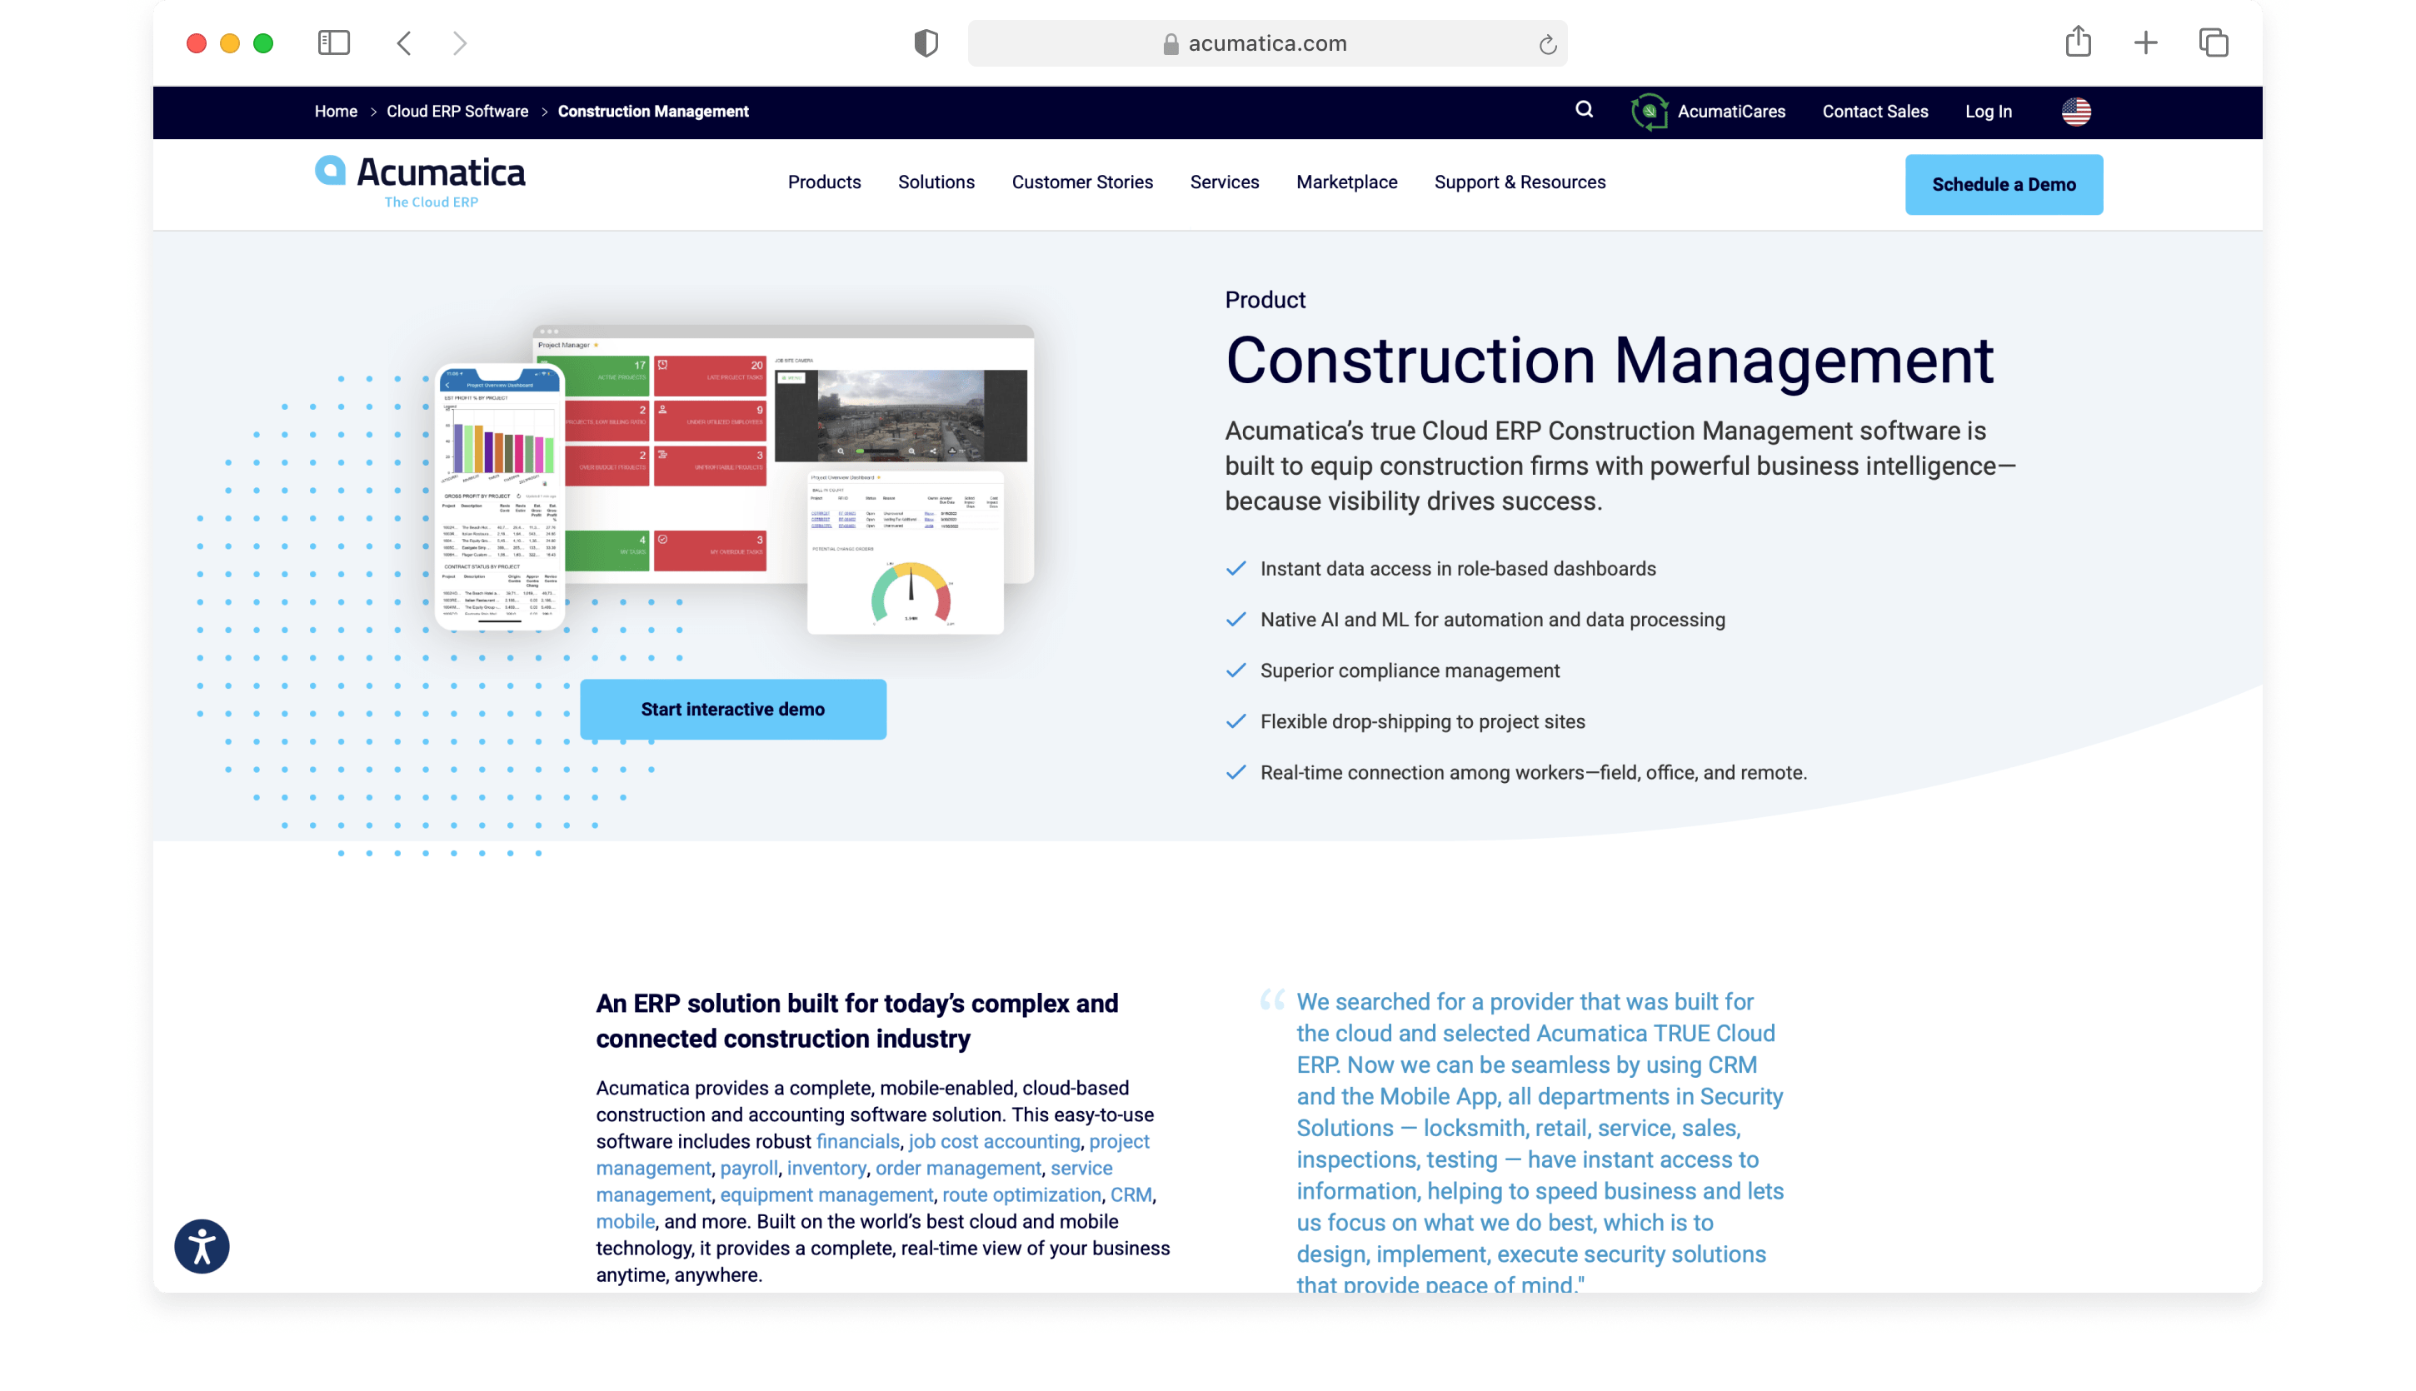
Task: Expand the Products menu
Action: tap(823, 182)
